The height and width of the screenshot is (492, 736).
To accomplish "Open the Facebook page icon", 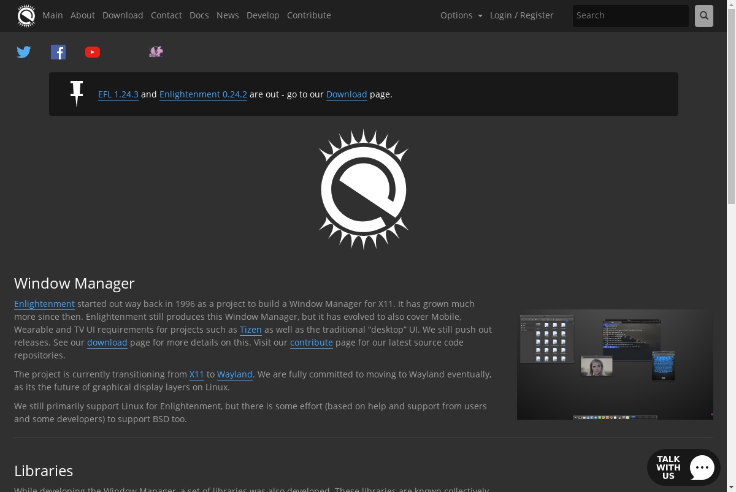I will [58, 52].
